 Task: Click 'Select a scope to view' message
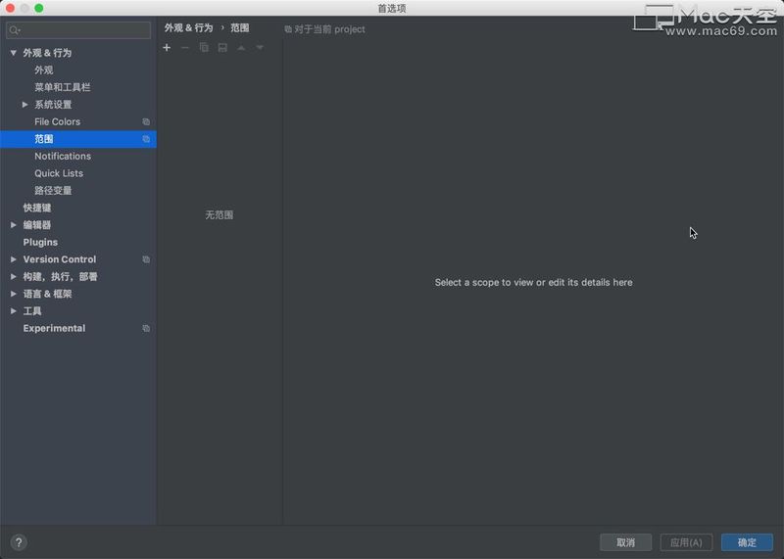pos(533,282)
